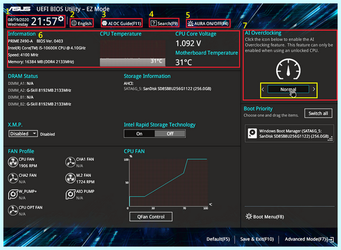Click the globe language icon
Screen dimensions: 341x250
pos(74,23)
